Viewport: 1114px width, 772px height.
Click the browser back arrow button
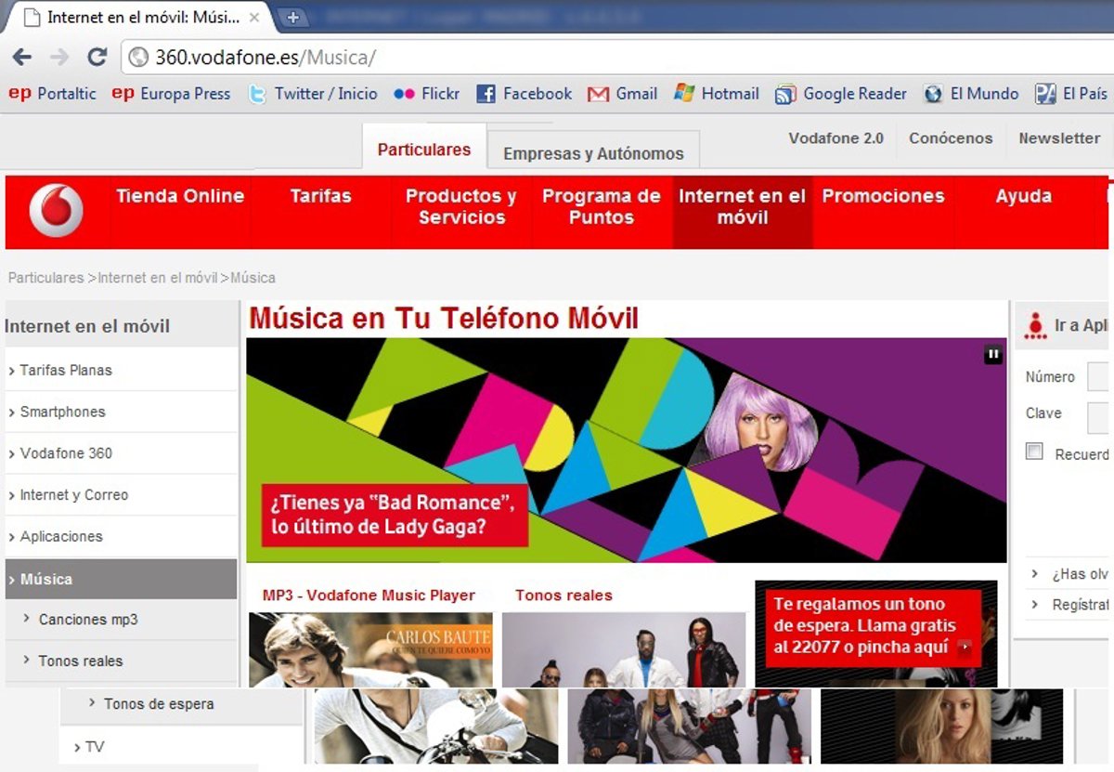[x=21, y=58]
